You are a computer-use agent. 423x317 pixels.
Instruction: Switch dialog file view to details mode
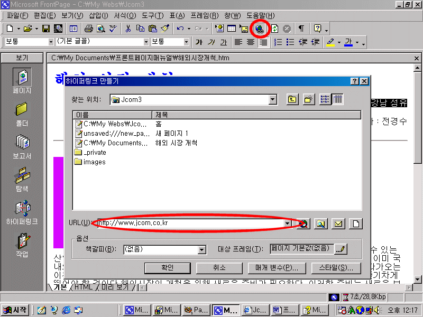(x=337, y=99)
